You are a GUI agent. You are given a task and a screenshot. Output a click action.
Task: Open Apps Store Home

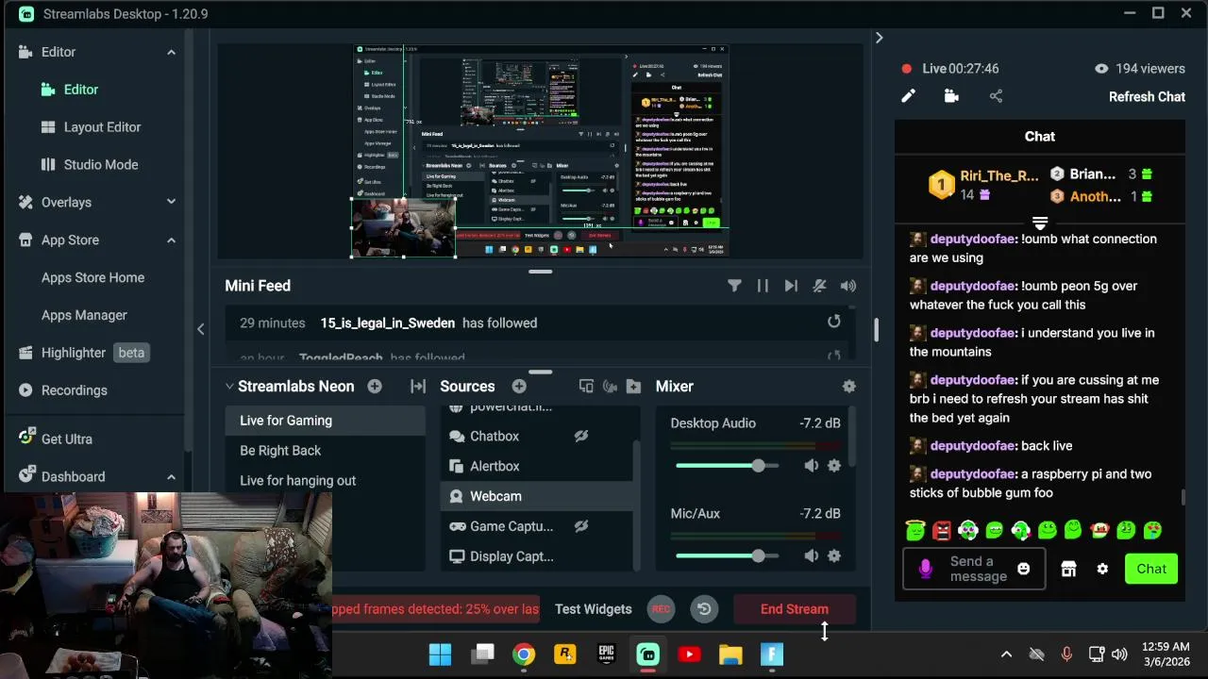pyautogui.click(x=92, y=277)
